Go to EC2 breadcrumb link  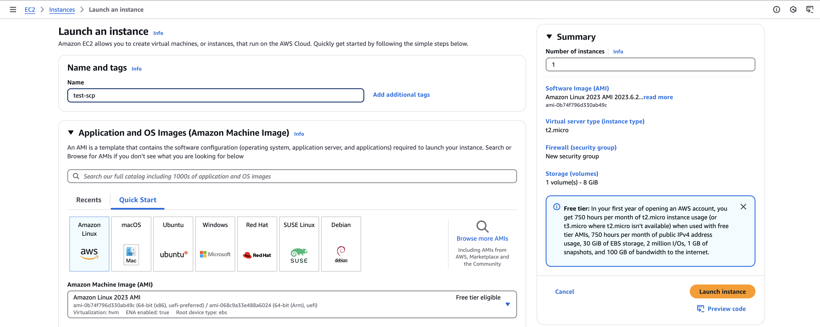click(x=30, y=10)
